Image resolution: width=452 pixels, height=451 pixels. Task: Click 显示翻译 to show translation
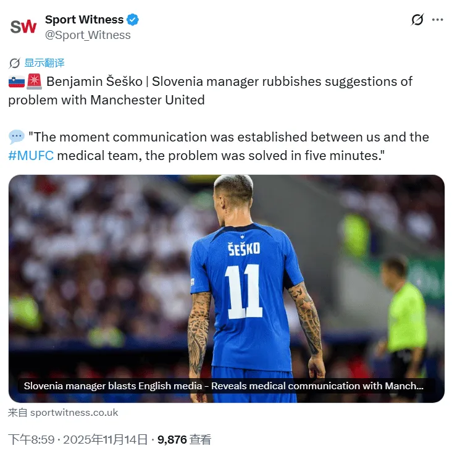pyautogui.click(x=44, y=63)
